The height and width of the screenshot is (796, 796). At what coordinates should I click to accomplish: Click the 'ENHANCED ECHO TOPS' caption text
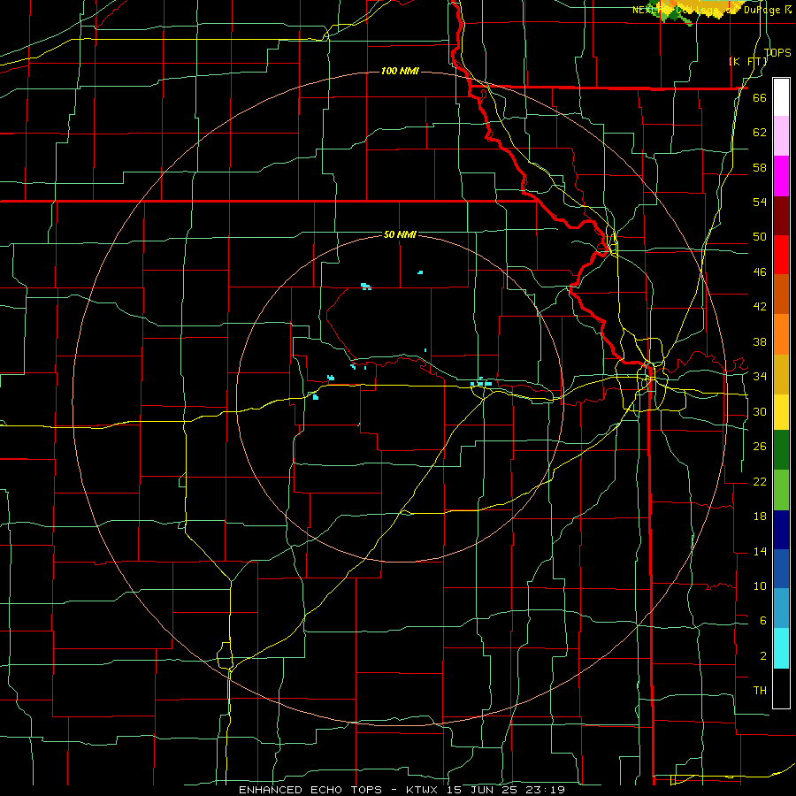click(x=310, y=790)
